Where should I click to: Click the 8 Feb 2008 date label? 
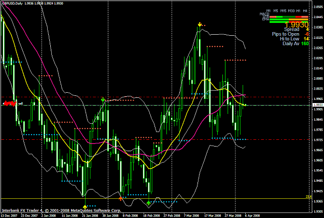pyautogui.click(x=130, y=215)
